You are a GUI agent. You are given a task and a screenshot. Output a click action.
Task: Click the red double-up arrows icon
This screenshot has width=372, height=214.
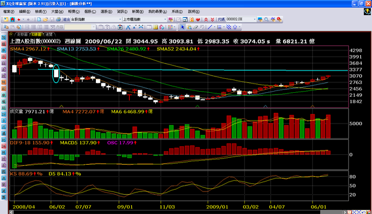click(x=206, y=19)
